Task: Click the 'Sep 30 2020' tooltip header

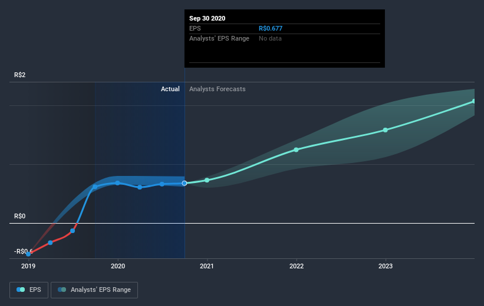Action: pos(207,18)
